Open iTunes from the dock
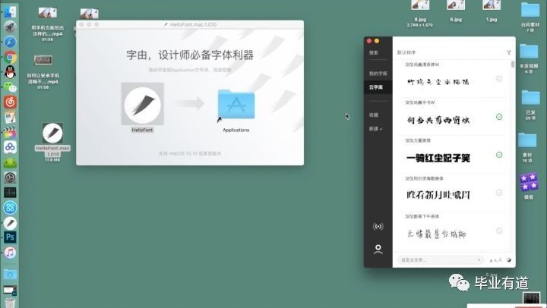Screen dimensions: 547x308 (10, 253)
